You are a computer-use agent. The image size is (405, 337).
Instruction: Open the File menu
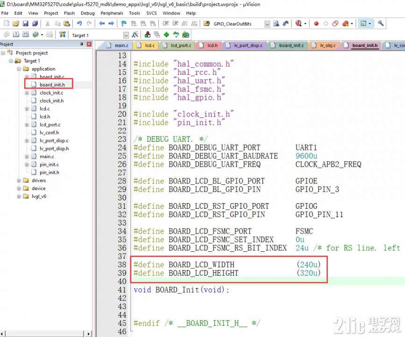5,13
